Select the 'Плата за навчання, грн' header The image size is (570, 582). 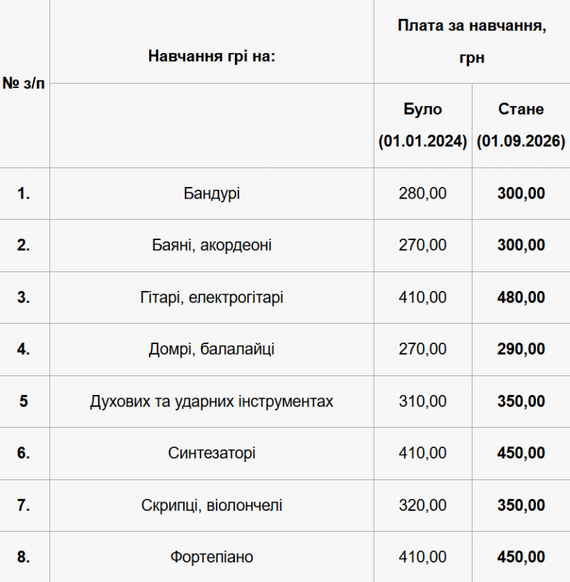pos(472,41)
